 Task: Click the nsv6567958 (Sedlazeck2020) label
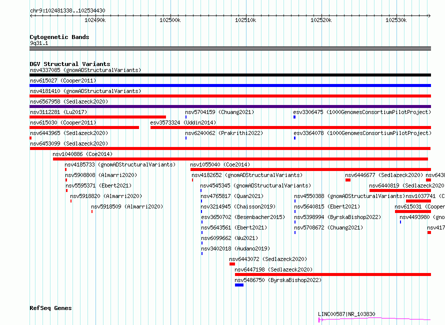pos(69,101)
